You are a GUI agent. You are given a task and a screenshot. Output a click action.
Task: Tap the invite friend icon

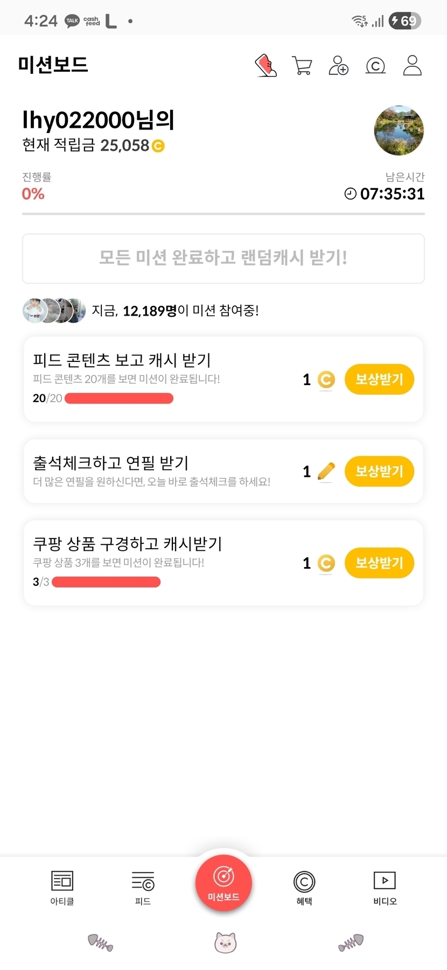pos(339,66)
